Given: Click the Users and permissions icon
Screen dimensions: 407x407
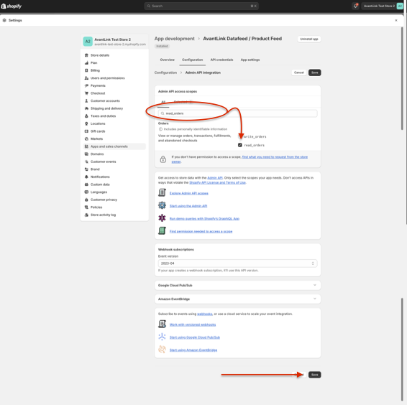Looking at the screenshot, I should point(86,78).
